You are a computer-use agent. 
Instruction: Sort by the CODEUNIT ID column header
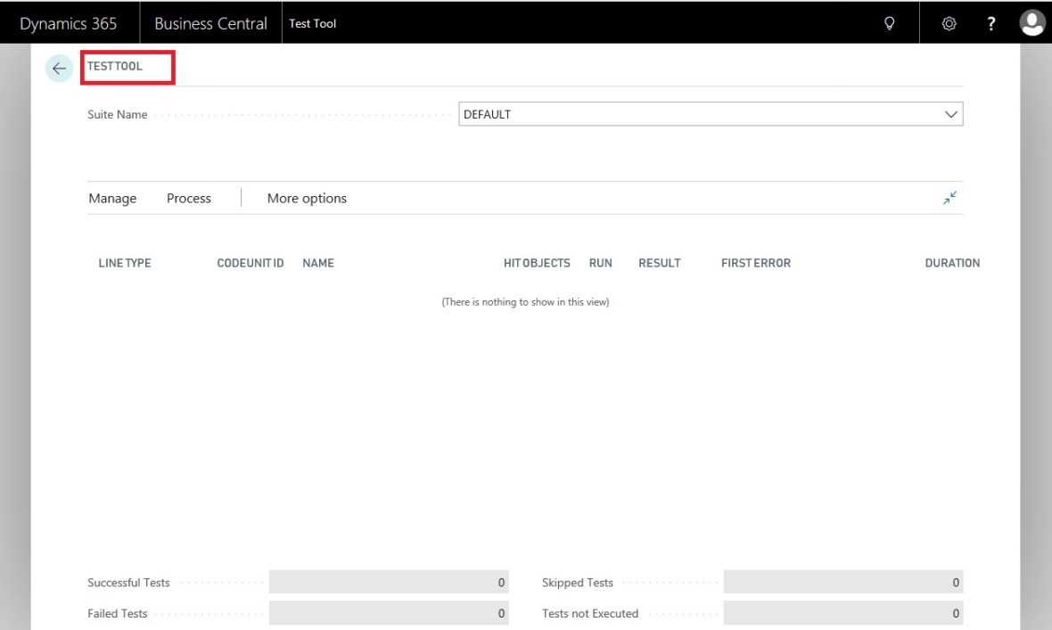[x=251, y=263]
